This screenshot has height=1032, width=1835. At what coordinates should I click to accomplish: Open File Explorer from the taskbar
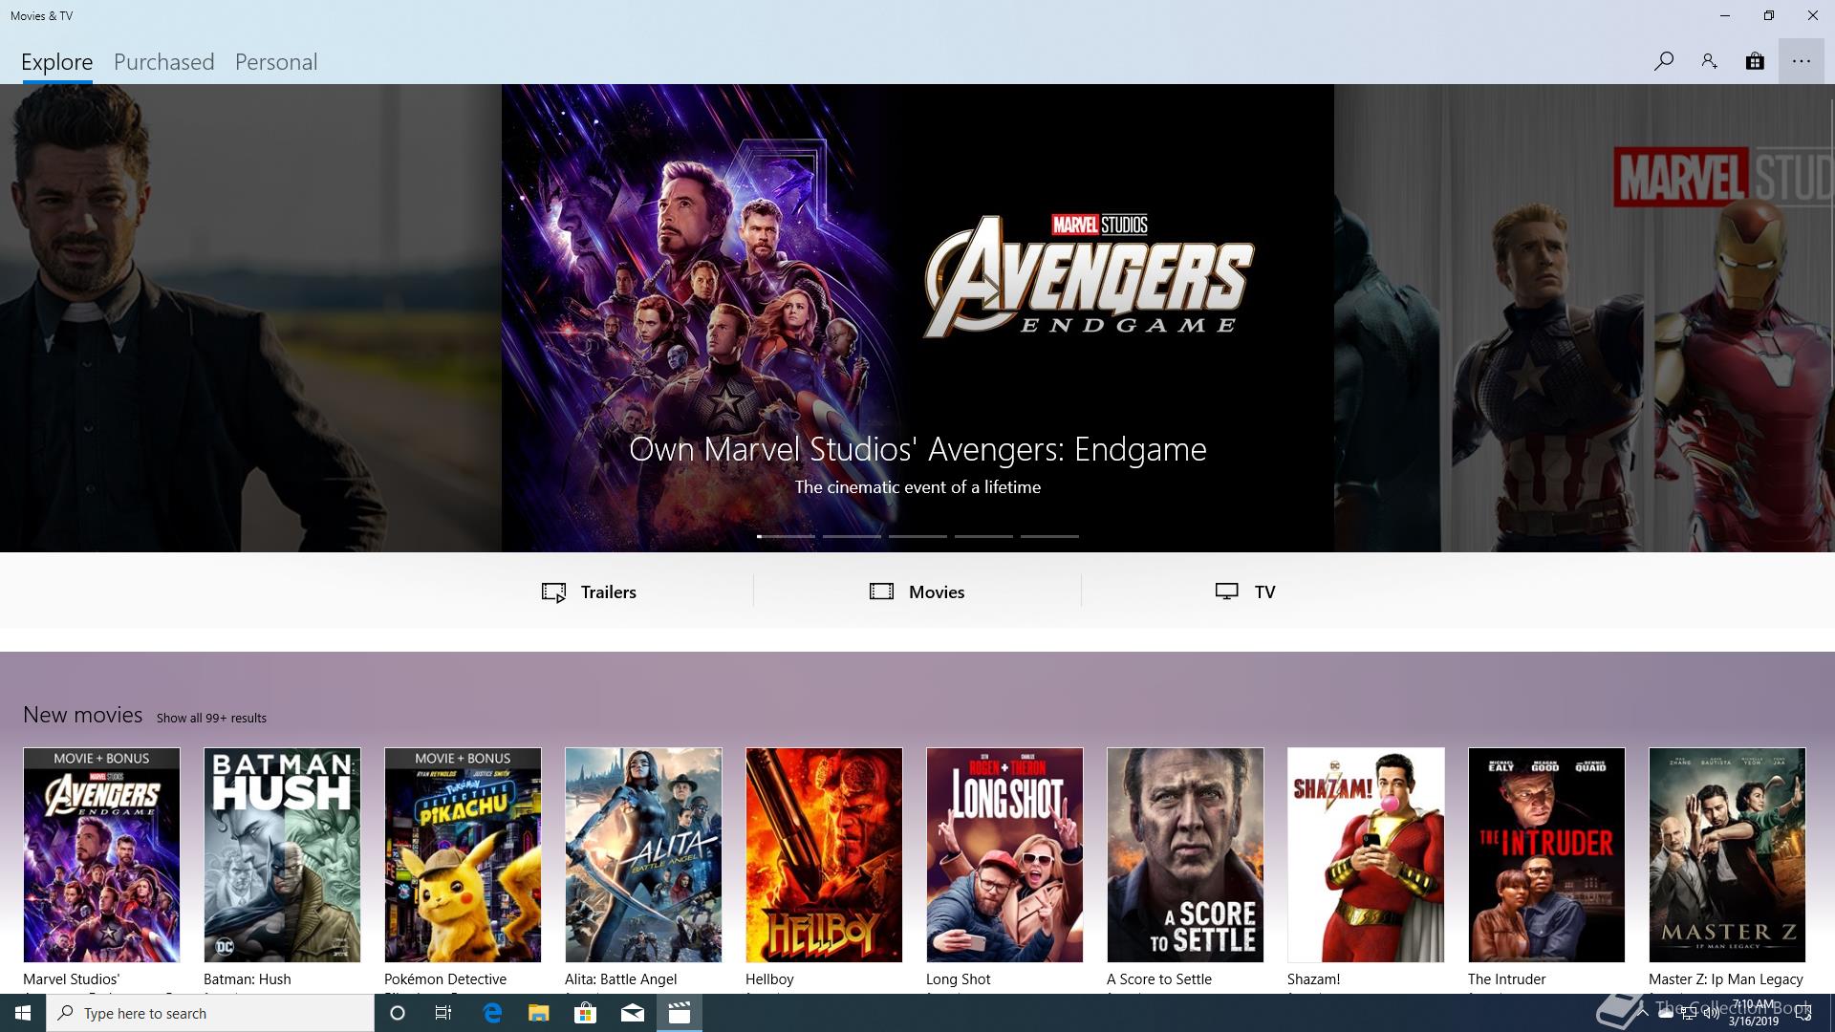click(x=538, y=1013)
